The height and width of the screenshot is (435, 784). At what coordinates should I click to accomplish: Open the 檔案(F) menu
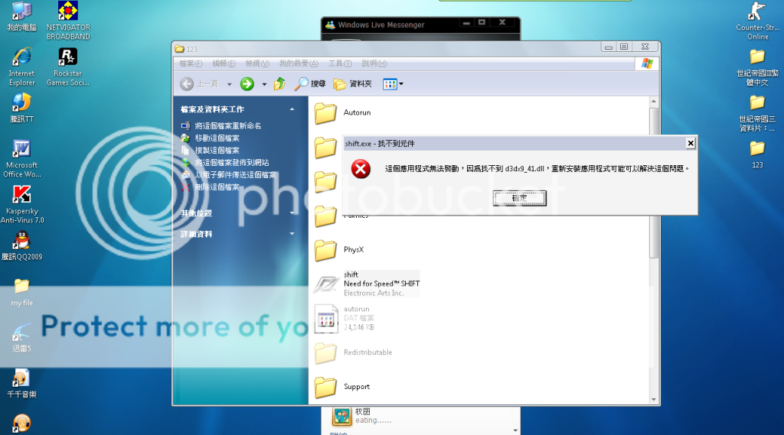(x=191, y=63)
